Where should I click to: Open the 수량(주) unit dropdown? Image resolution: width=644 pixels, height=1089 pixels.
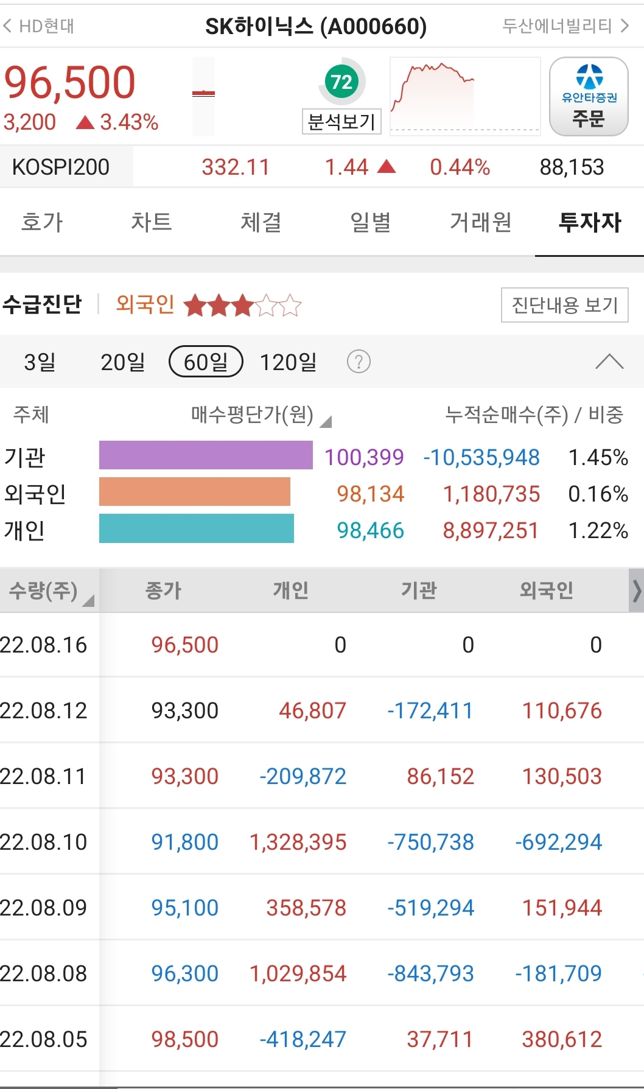pyautogui.click(x=51, y=591)
